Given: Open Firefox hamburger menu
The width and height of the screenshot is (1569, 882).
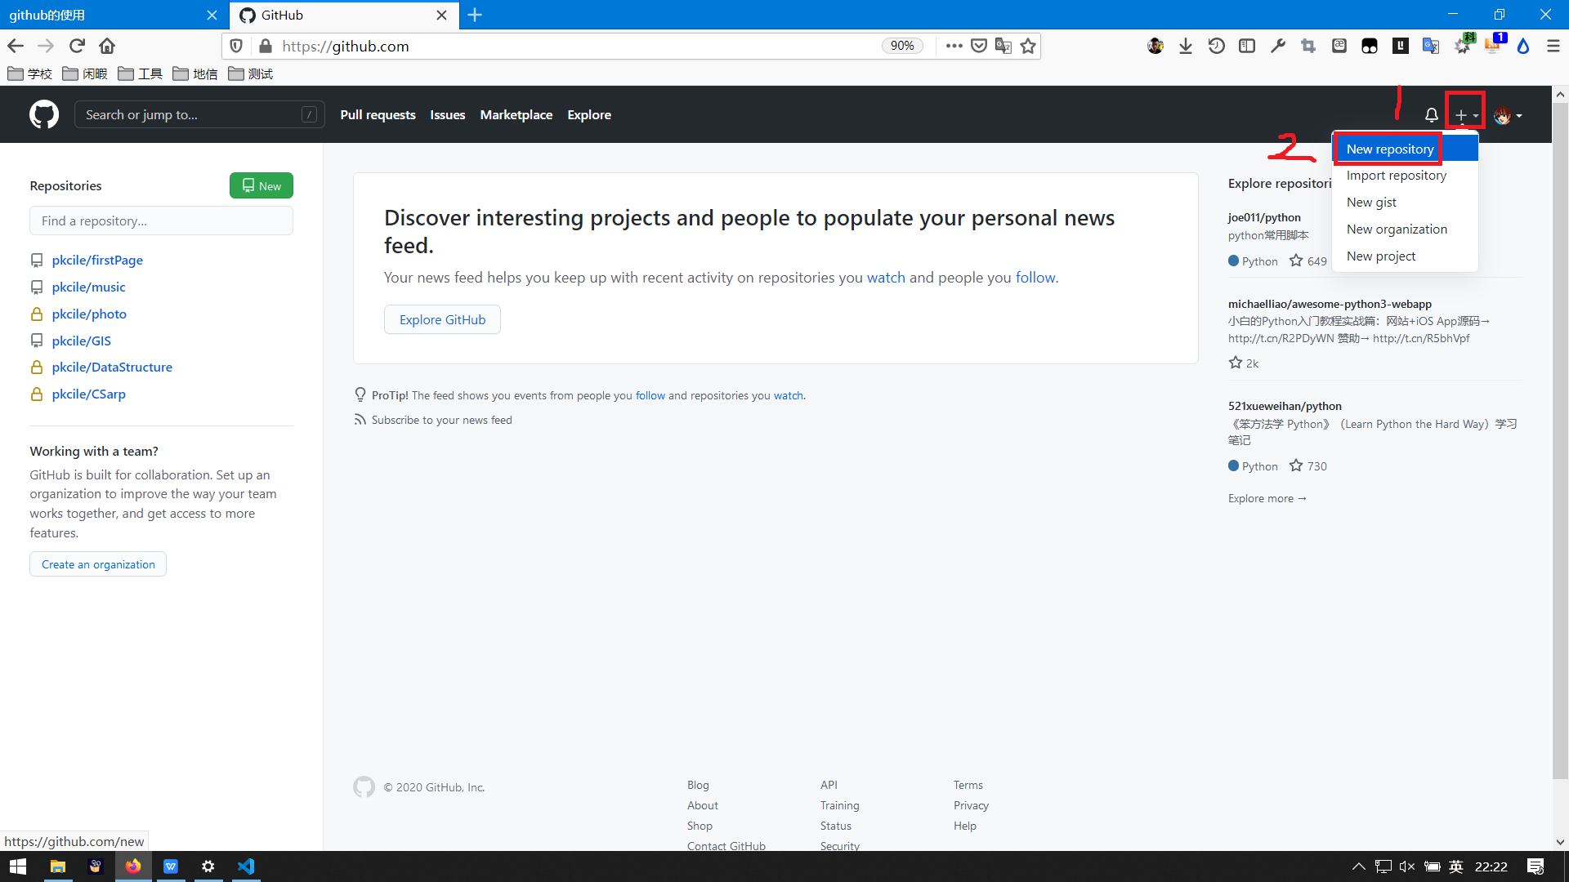Looking at the screenshot, I should point(1553,46).
